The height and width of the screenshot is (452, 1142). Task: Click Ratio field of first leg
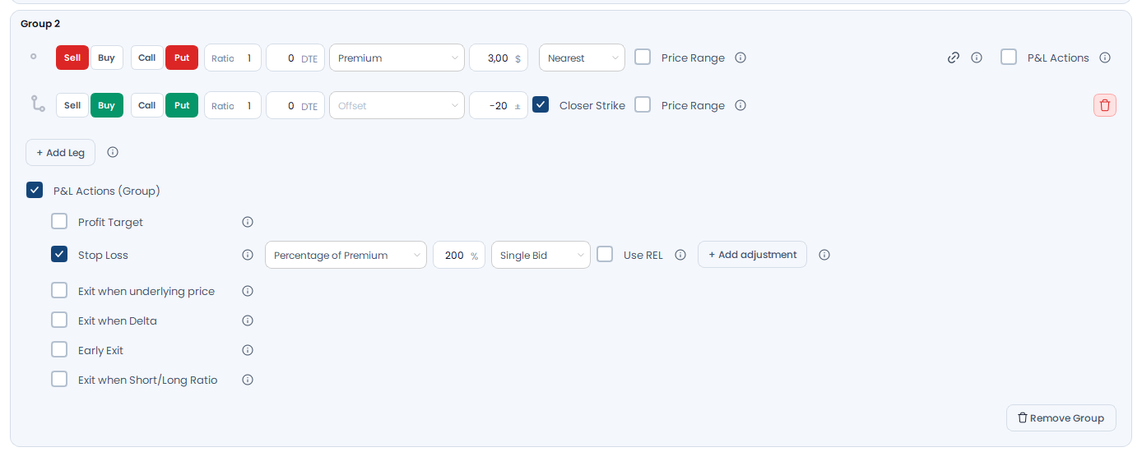233,58
